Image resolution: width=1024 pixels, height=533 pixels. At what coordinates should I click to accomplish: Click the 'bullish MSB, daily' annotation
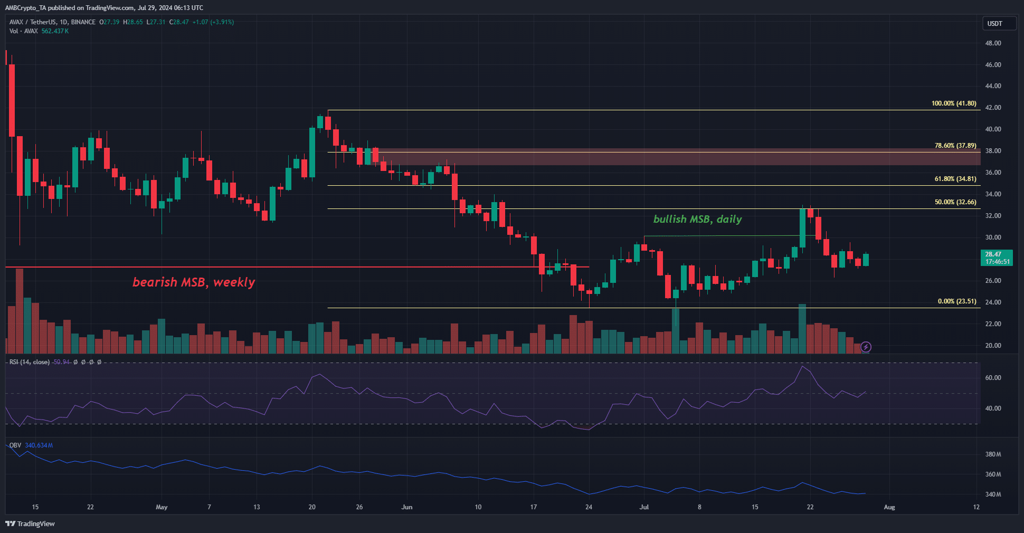point(698,219)
